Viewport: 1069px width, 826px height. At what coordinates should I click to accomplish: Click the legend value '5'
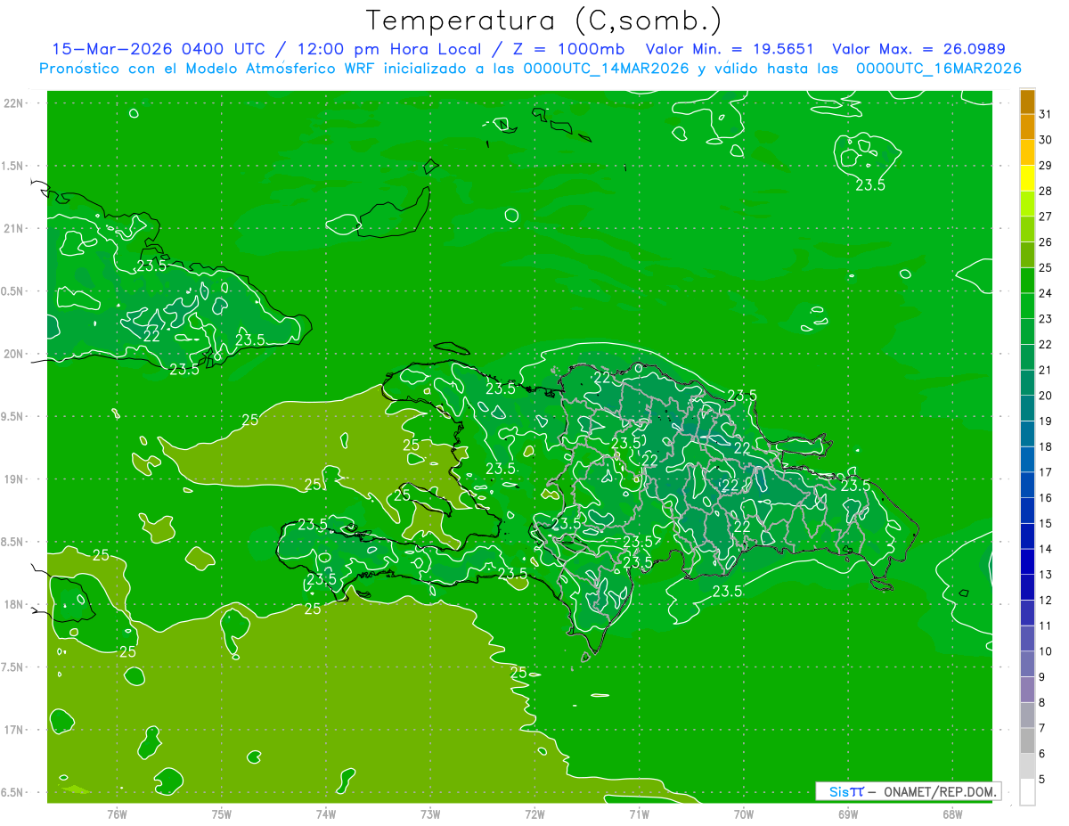tap(1042, 780)
